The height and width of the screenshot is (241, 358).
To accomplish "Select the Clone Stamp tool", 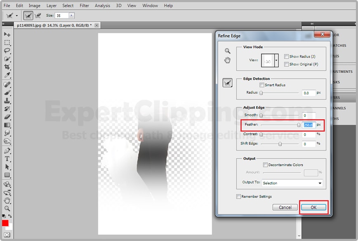I will (x=7, y=101).
